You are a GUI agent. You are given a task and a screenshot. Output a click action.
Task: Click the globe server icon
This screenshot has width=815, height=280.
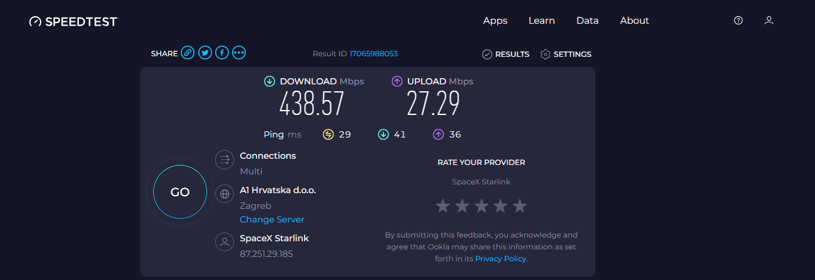(225, 194)
